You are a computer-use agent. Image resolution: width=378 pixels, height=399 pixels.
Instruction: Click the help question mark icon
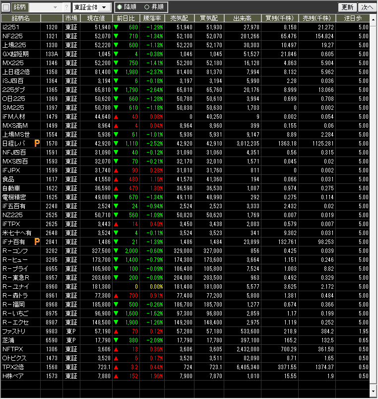(x=67, y=7)
